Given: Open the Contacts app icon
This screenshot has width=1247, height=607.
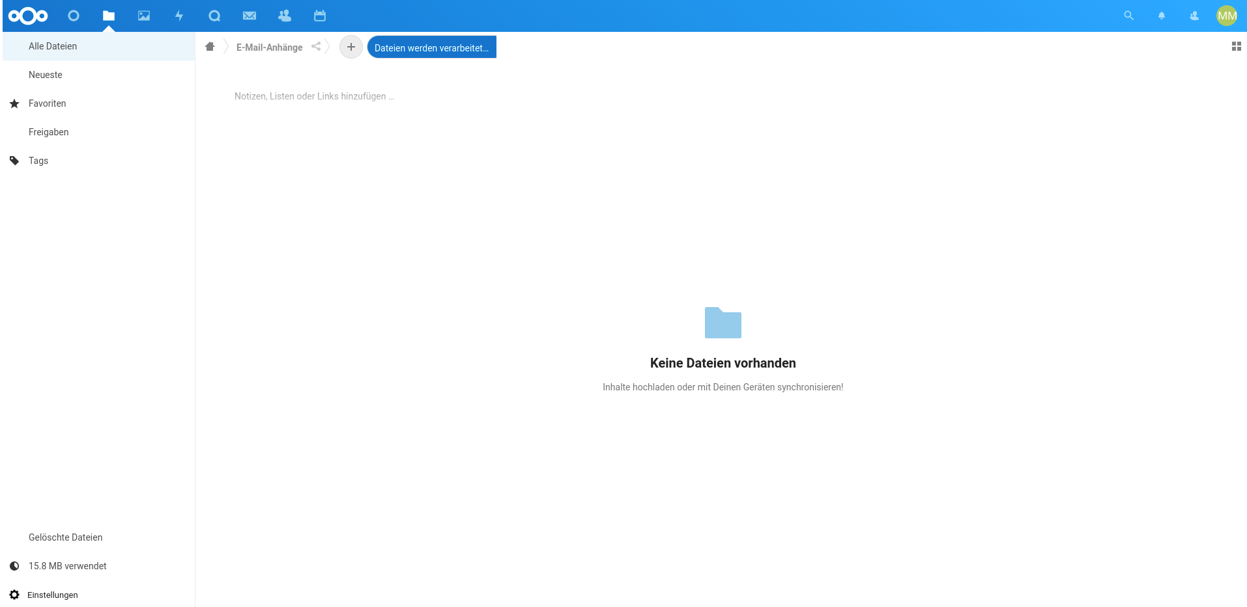Looking at the screenshot, I should (x=285, y=16).
